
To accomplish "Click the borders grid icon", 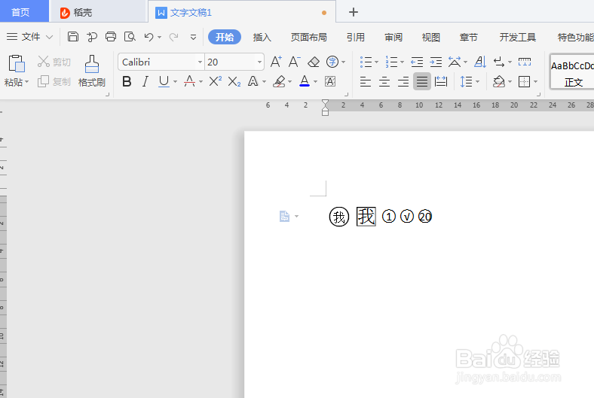I will point(525,81).
